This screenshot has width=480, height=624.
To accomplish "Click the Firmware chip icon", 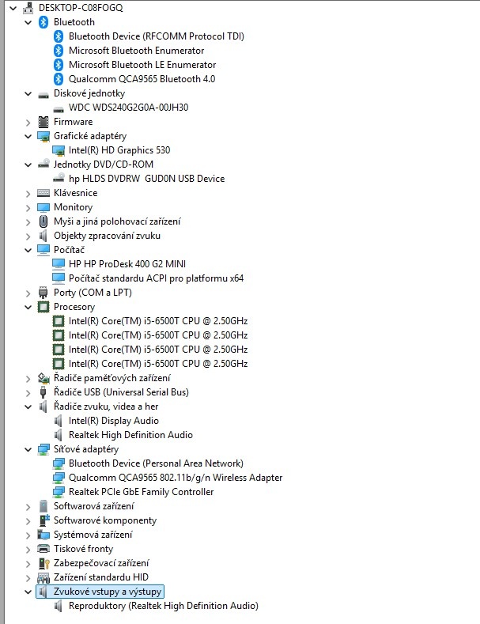I will 43,122.
